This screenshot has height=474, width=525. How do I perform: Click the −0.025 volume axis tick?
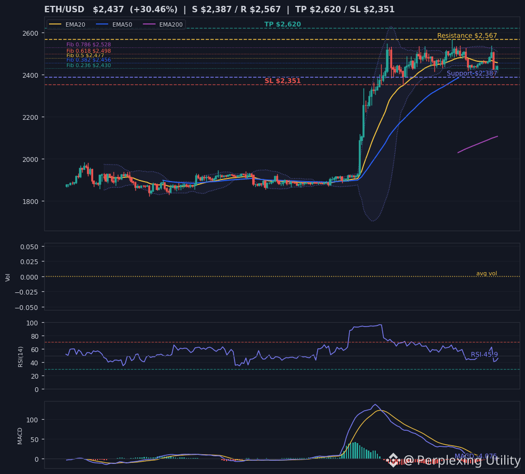coord(27,292)
